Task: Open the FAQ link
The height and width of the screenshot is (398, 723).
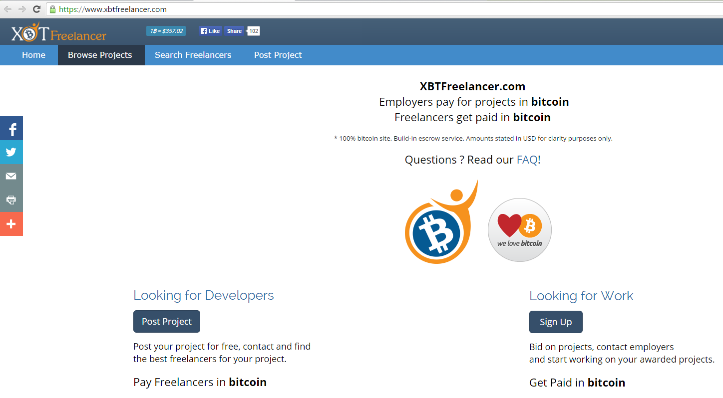Action: click(527, 160)
